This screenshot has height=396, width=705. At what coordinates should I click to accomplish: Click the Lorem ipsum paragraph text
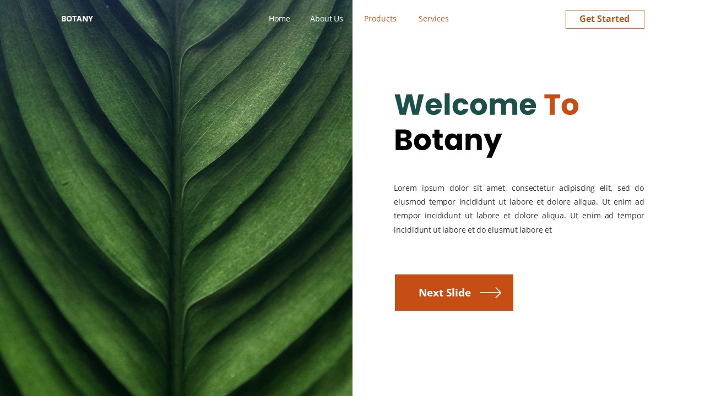(x=518, y=208)
